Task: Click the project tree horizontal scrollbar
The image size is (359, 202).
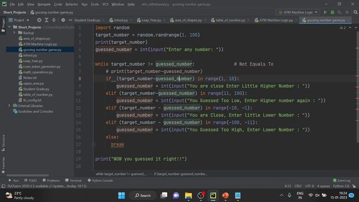Action: tap(27, 176)
